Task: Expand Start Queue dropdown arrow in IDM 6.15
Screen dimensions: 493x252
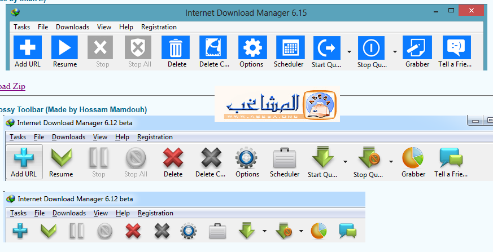Action: pos(349,52)
